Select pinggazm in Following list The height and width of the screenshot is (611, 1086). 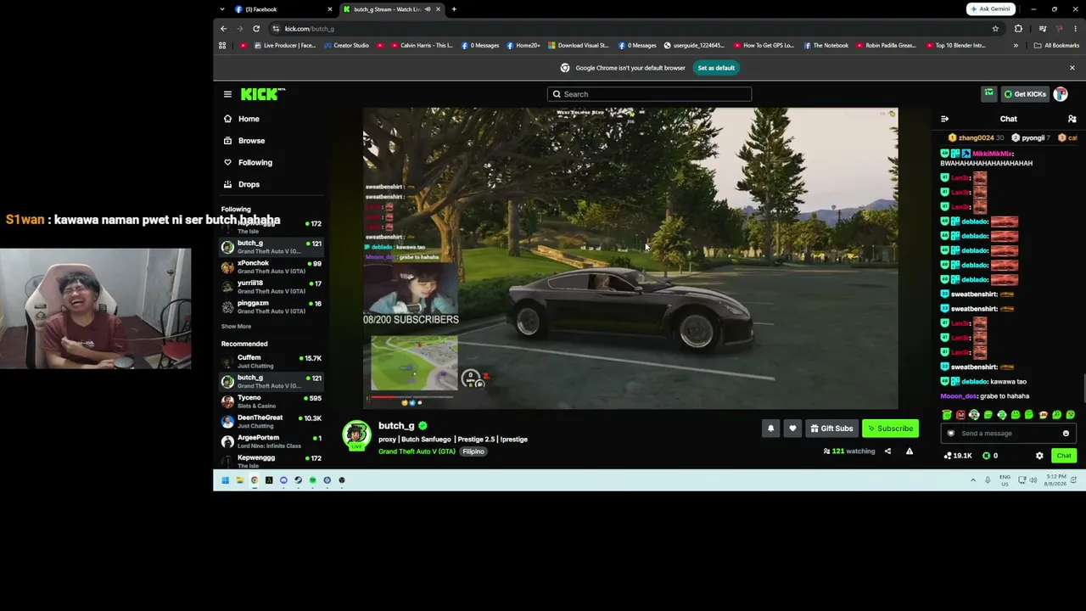271,307
